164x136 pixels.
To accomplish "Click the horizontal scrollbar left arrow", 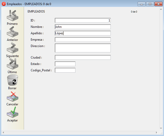I will (x=4, y=132).
